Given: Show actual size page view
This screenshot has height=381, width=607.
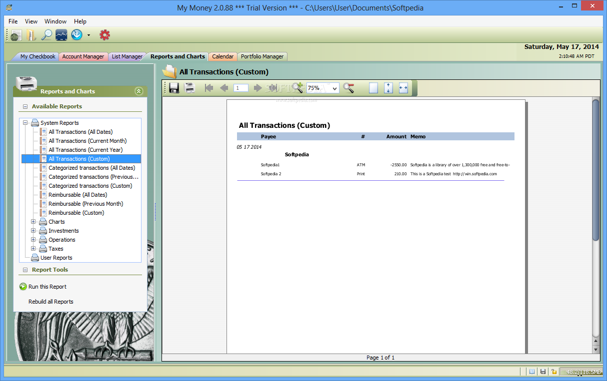Looking at the screenshot, I should click(x=373, y=88).
